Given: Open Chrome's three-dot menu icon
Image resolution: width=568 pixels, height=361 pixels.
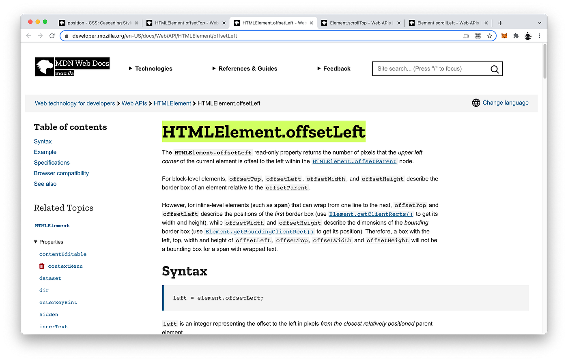Looking at the screenshot, I should (x=540, y=36).
